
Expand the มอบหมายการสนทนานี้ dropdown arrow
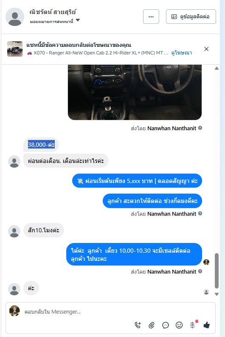pyautogui.click(x=78, y=20)
